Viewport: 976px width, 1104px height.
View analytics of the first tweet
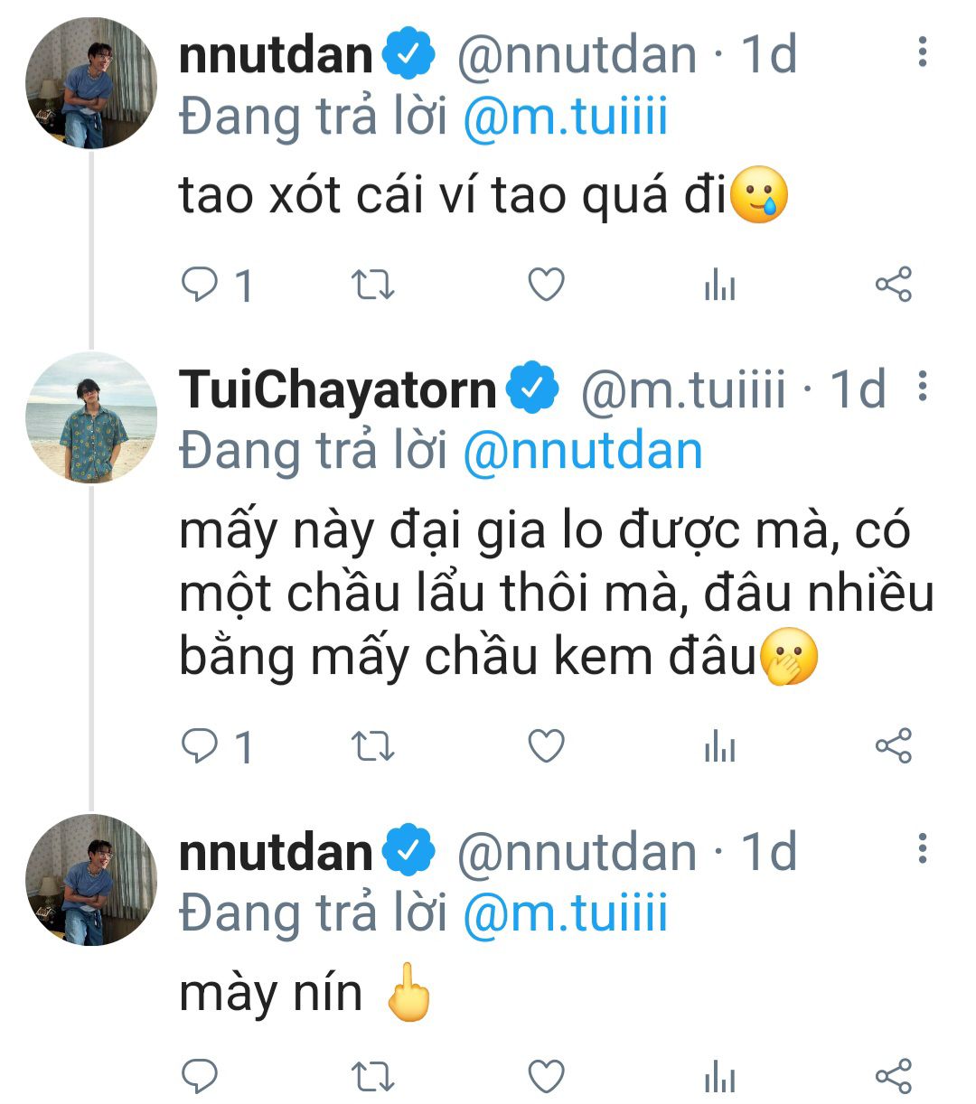point(719,286)
